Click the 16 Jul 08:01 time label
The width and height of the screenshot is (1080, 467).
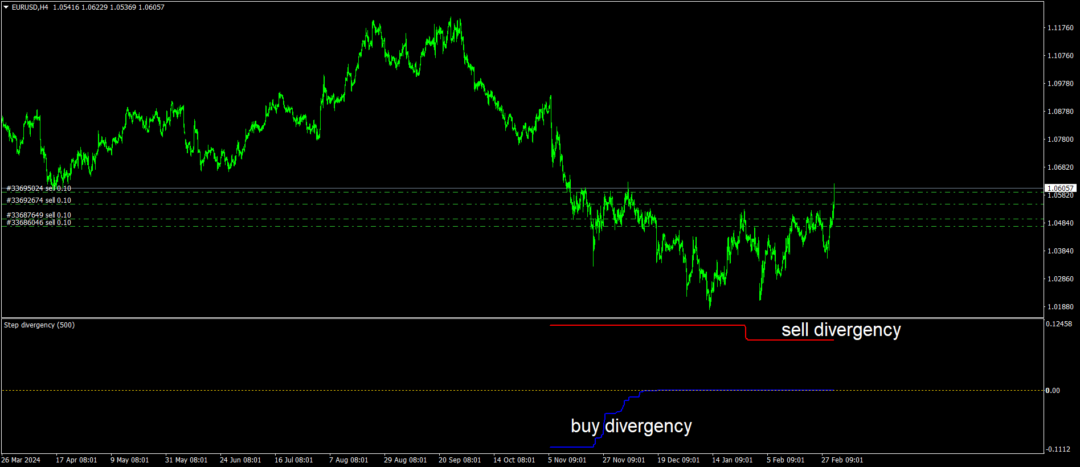tap(294, 460)
